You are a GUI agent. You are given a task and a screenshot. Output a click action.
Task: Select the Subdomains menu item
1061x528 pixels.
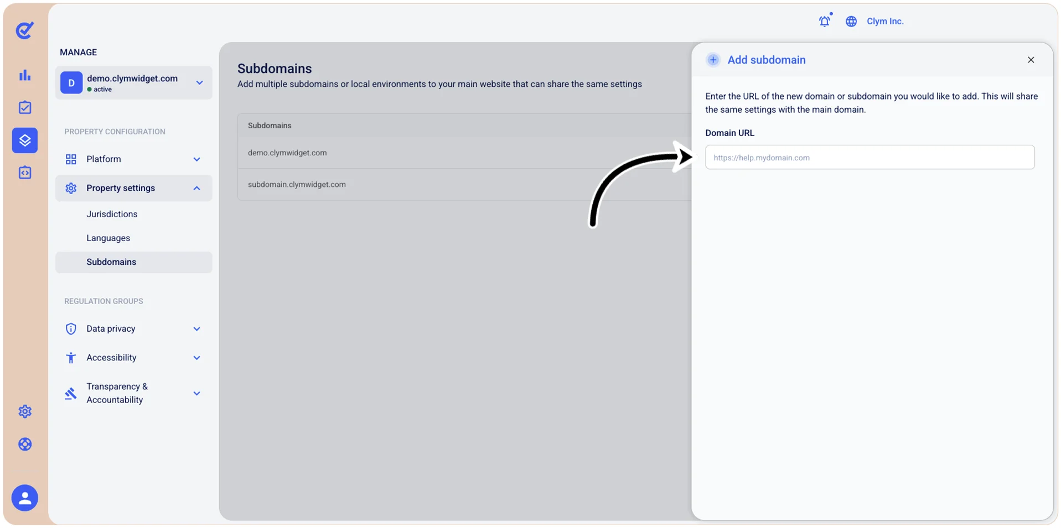pos(133,262)
